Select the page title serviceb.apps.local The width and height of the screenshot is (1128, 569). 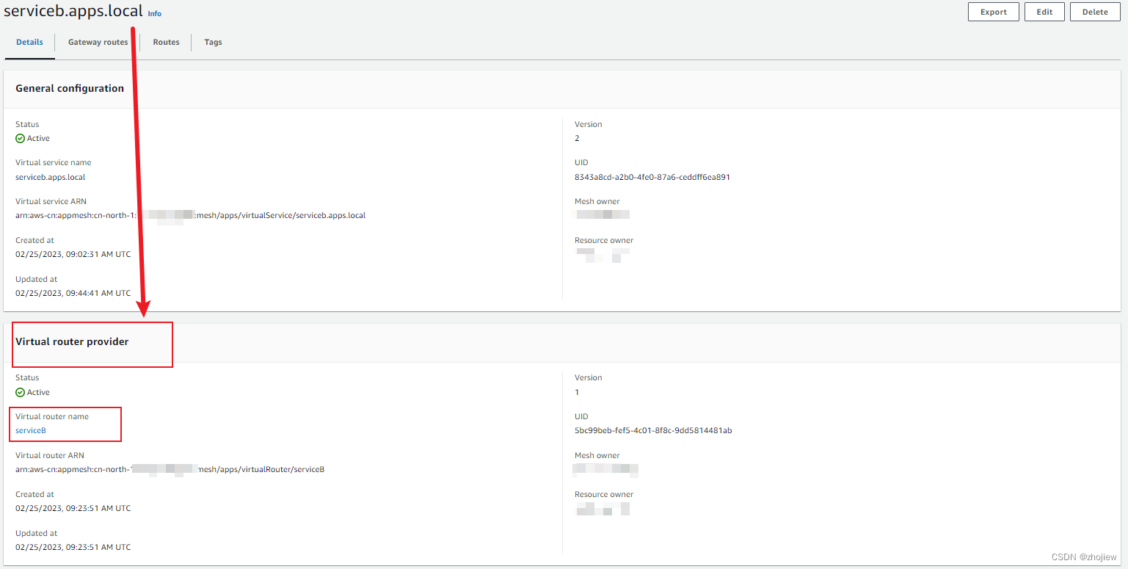(73, 11)
